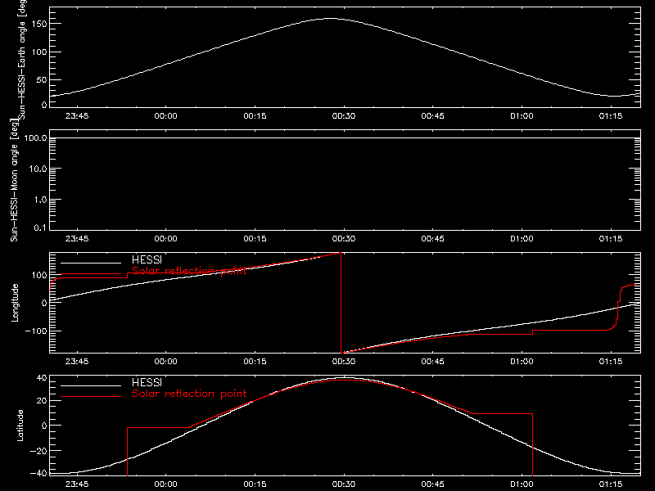Click the peak of the Sun-HESSI-Earth angle curve
Viewport: 655px width, 491px height.
(x=330, y=18)
